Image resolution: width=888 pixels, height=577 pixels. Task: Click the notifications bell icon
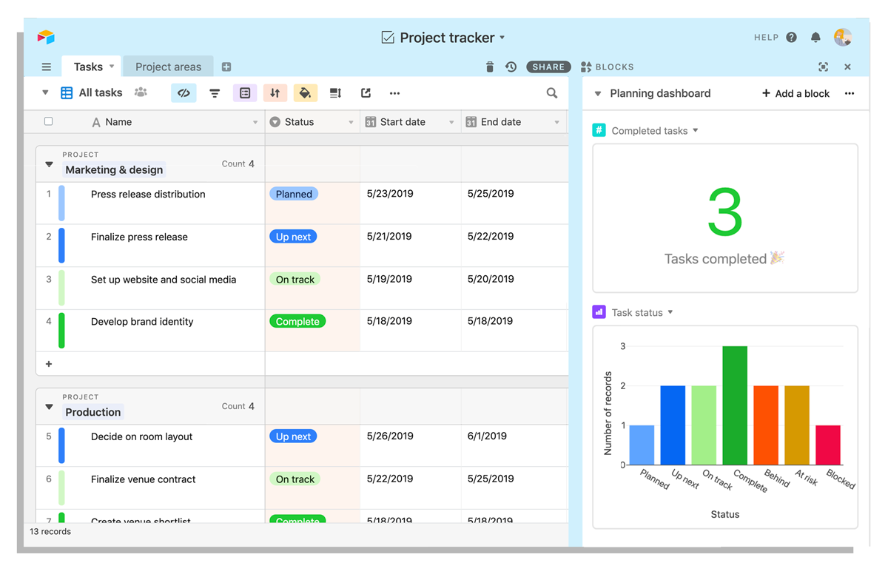[x=815, y=37]
